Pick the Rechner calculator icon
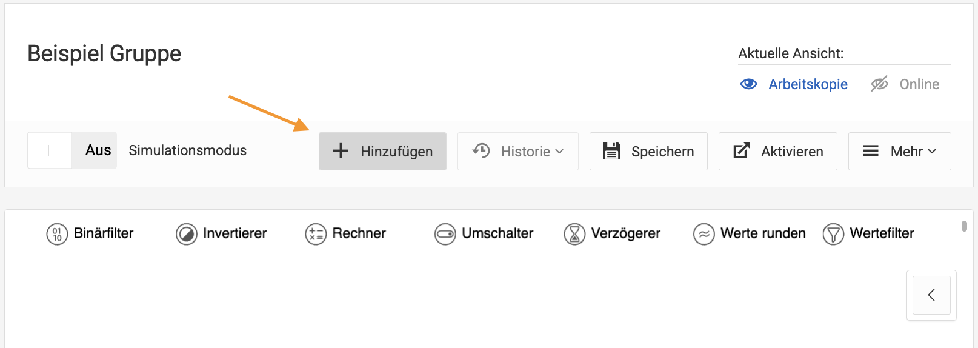Image resolution: width=978 pixels, height=348 pixels. 316,234
